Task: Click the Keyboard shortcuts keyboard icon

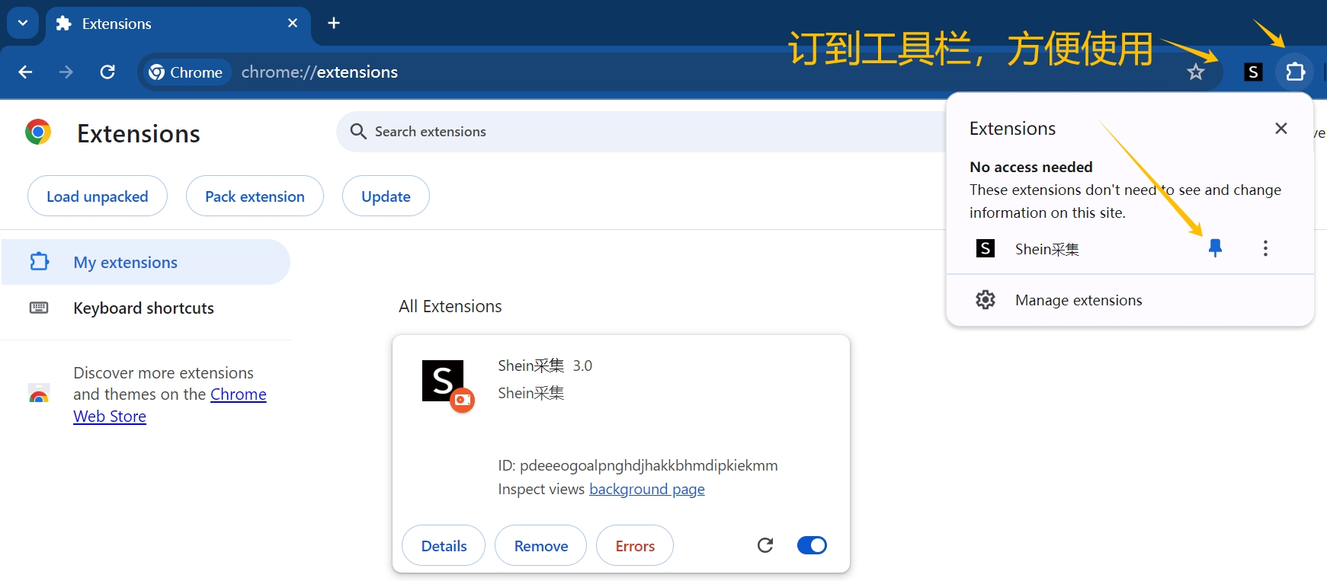Action: pyautogui.click(x=39, y=308)
